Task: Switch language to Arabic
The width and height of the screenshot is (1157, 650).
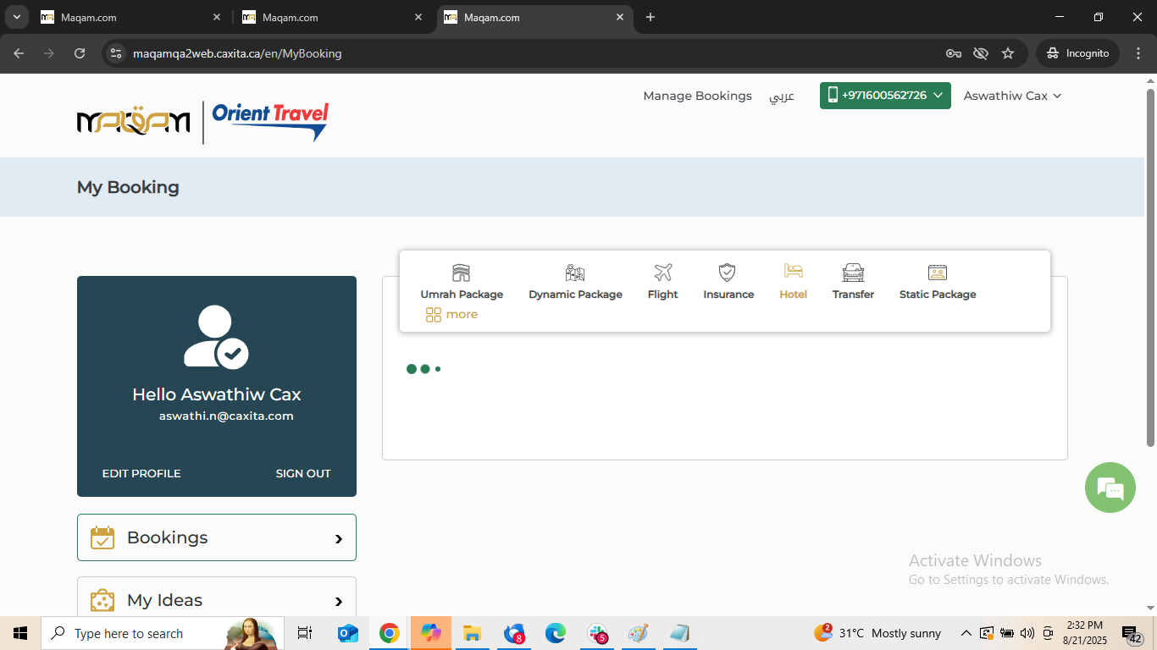Action: pyautogui.click(x=781, y=96)
